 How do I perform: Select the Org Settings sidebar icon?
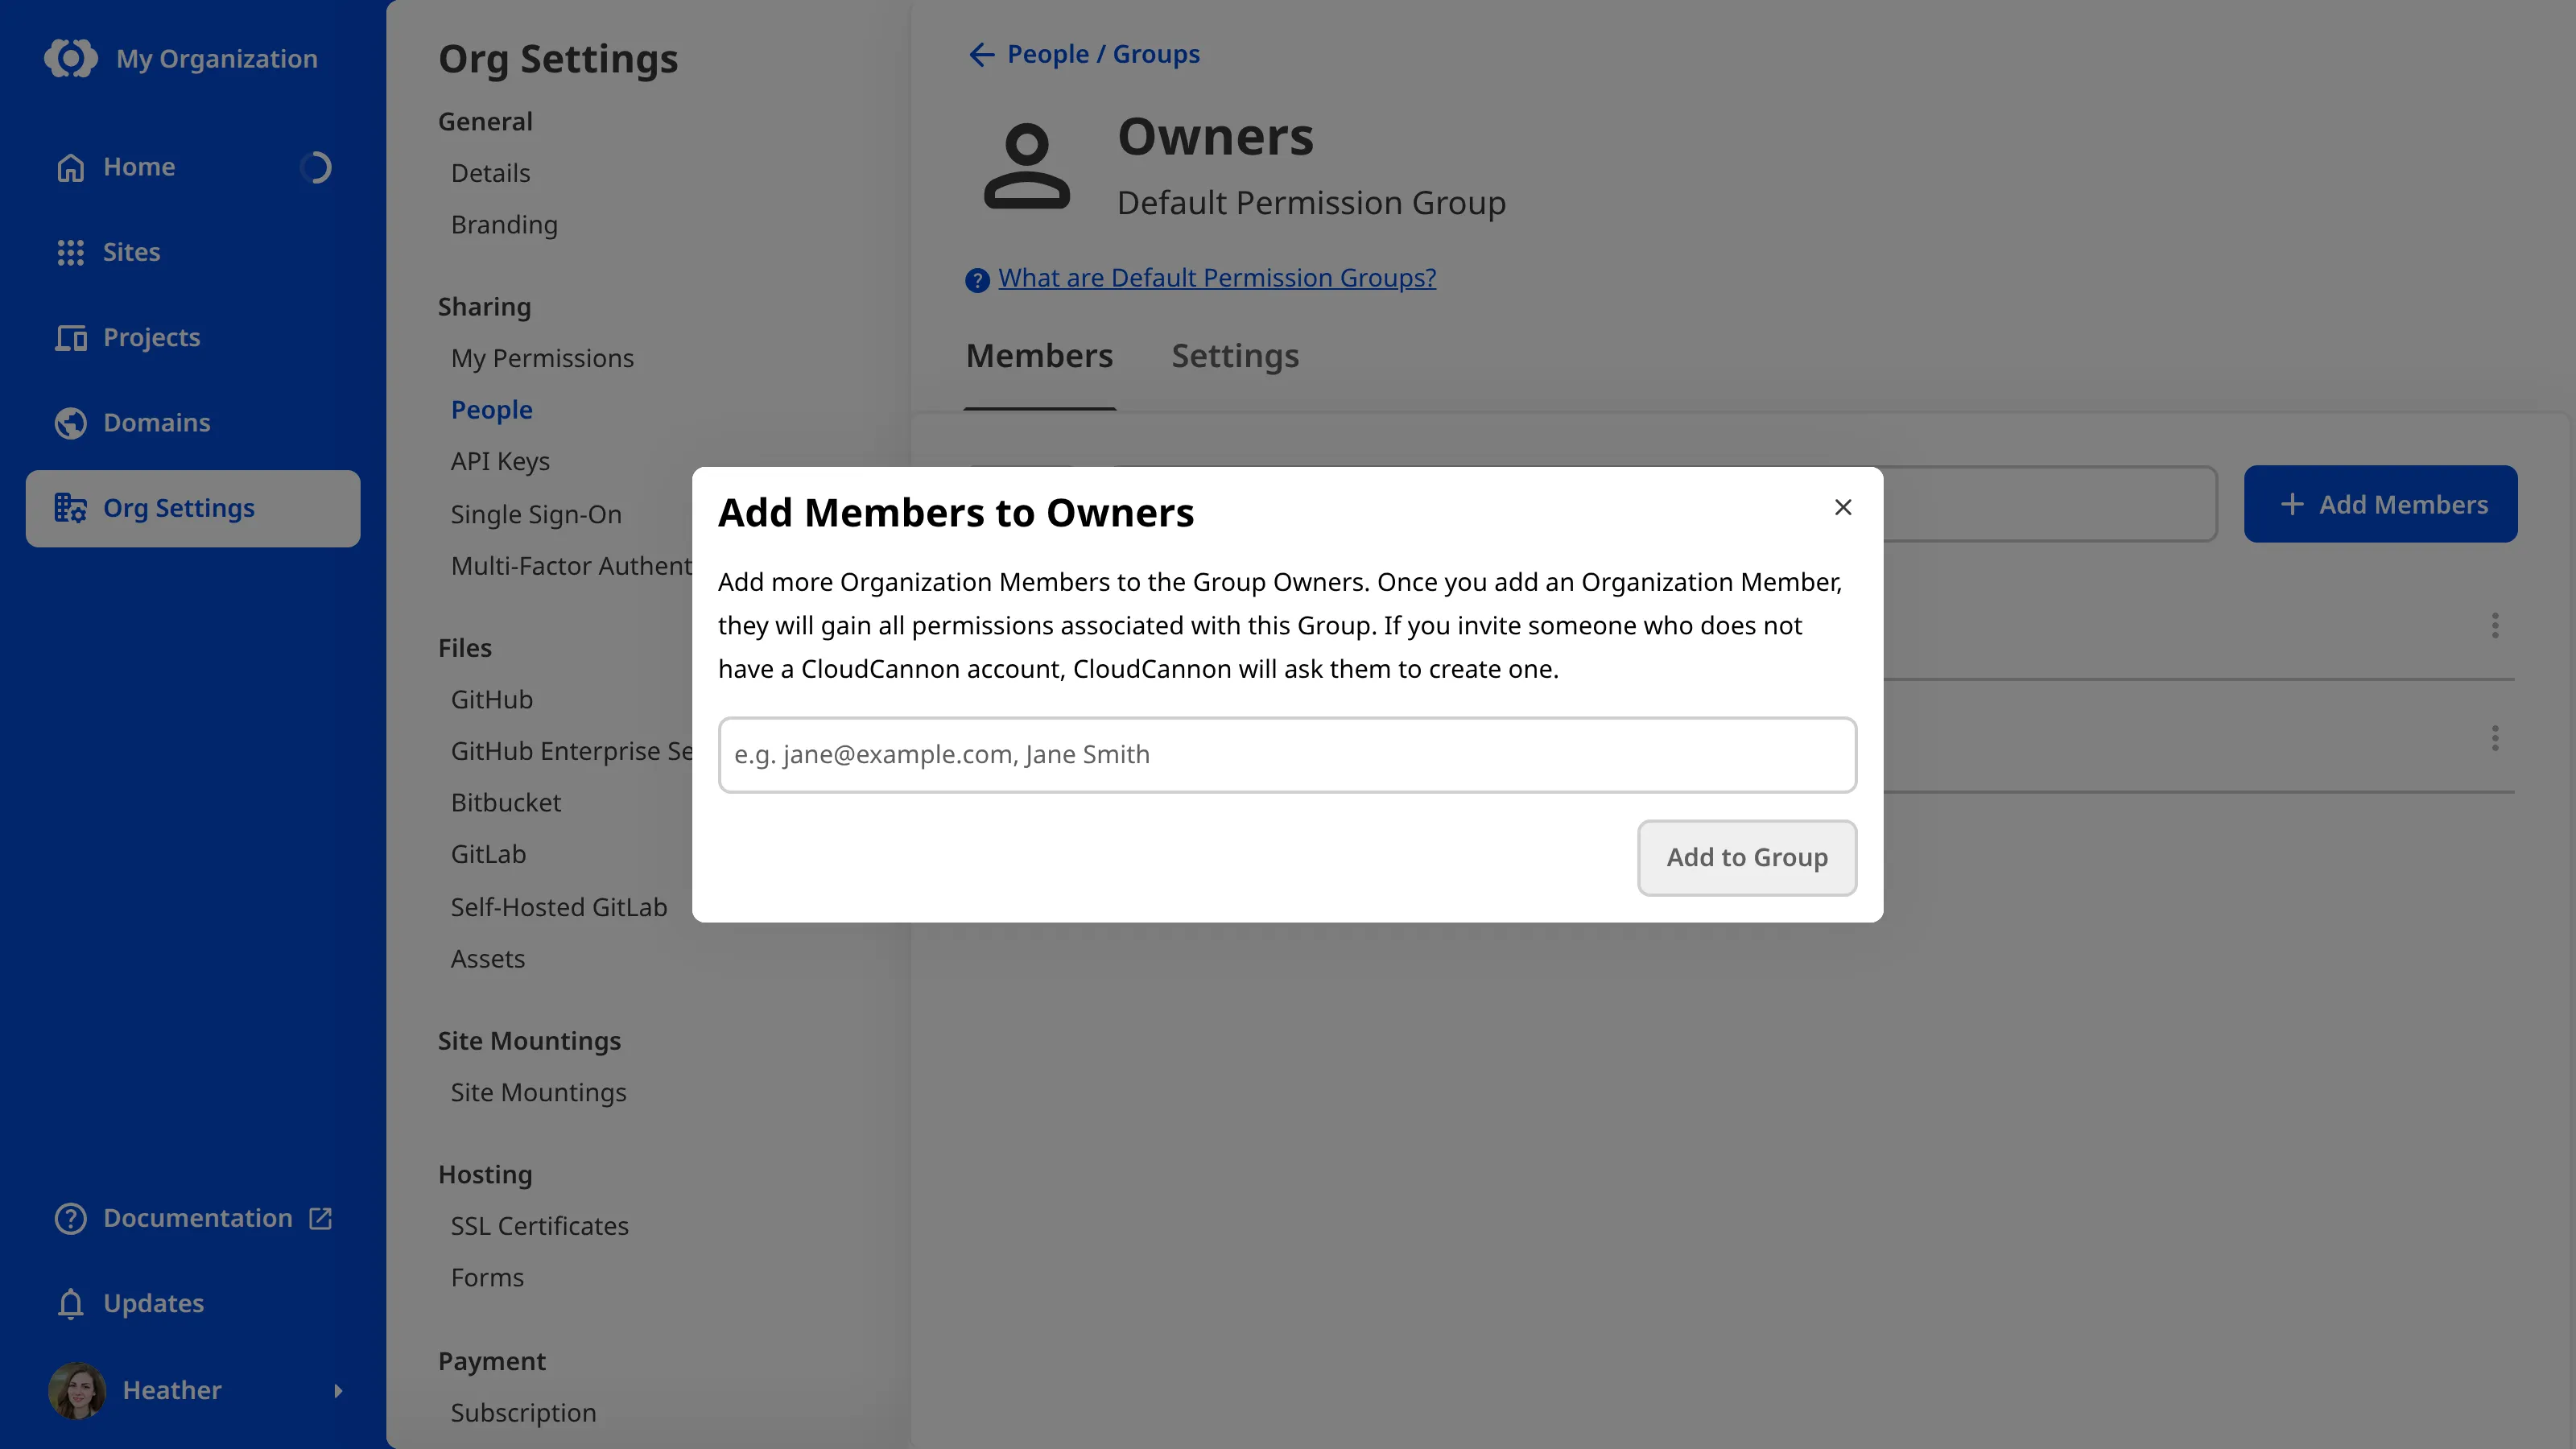pos(70,508)
